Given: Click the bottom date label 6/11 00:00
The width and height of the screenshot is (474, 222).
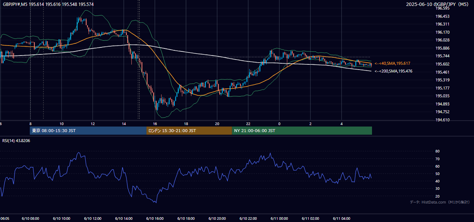Looking at the screenshot, I should 280,218.
